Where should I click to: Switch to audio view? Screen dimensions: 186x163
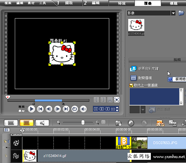[42, 123]
